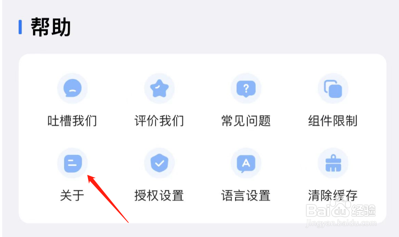This screenshot has width=399, height=237.
Task: Click the 组件限制 label text
Action: click(x=333, y=120)
